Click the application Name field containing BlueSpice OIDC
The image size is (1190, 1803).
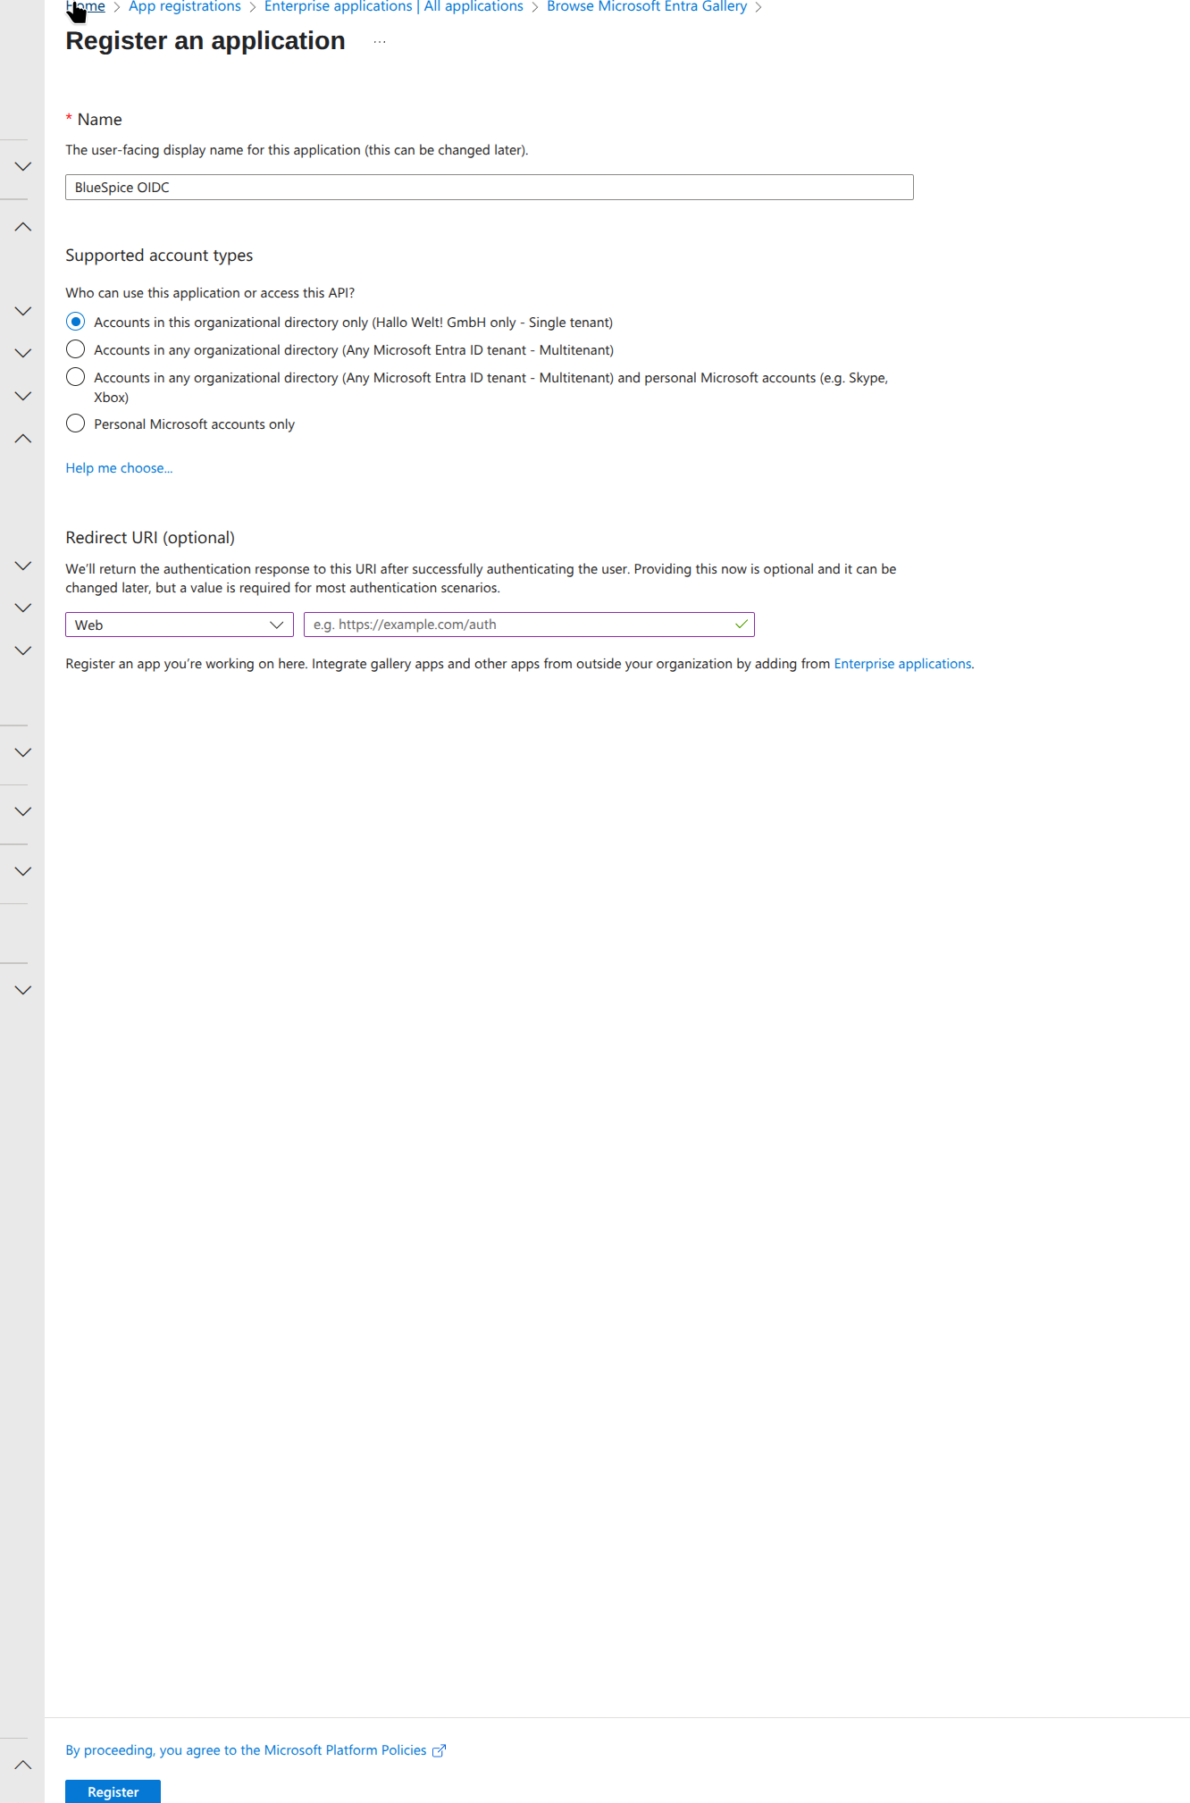coord(489,188)
